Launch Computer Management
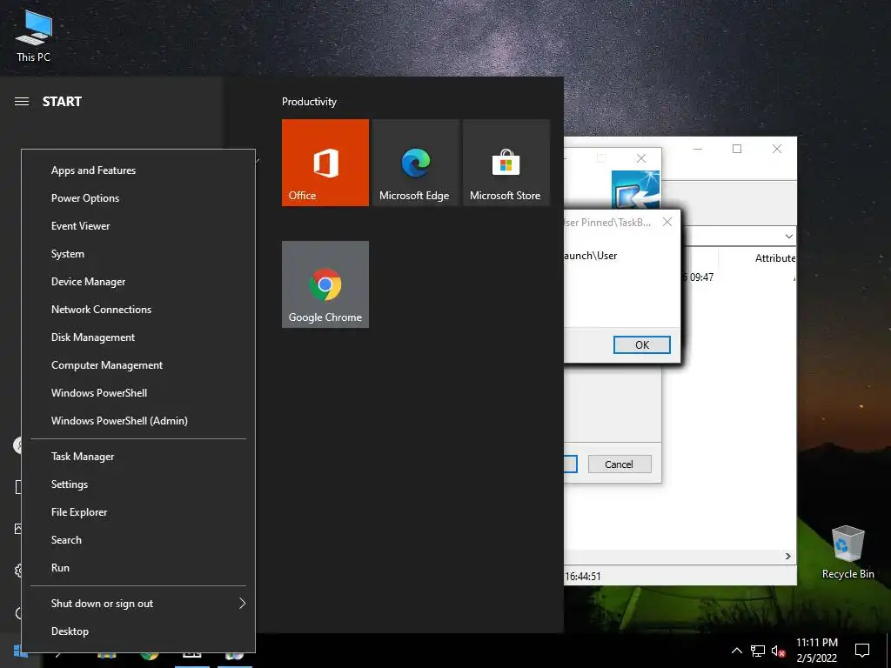Screen dimensions: 891x668 [x=138, y=365]
